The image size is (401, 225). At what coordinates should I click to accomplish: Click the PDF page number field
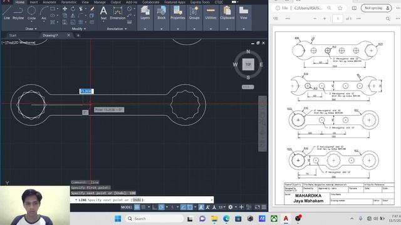[x=338, y=19]
